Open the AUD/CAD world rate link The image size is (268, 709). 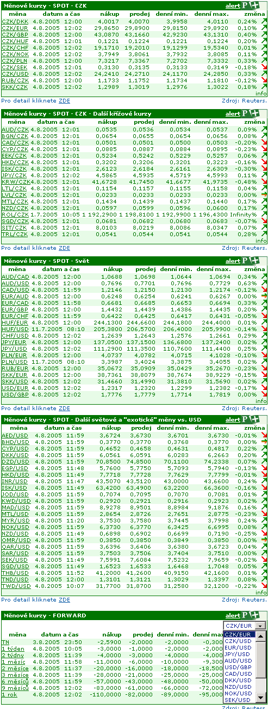click(x=15, y=277)
